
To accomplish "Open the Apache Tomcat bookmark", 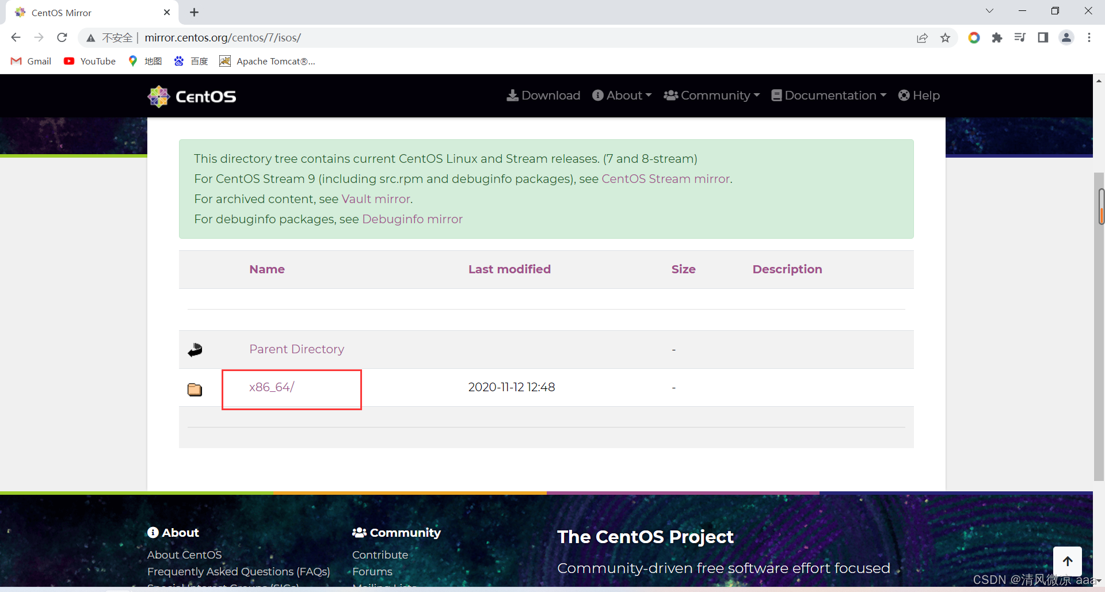I will [x=268, y=61].
